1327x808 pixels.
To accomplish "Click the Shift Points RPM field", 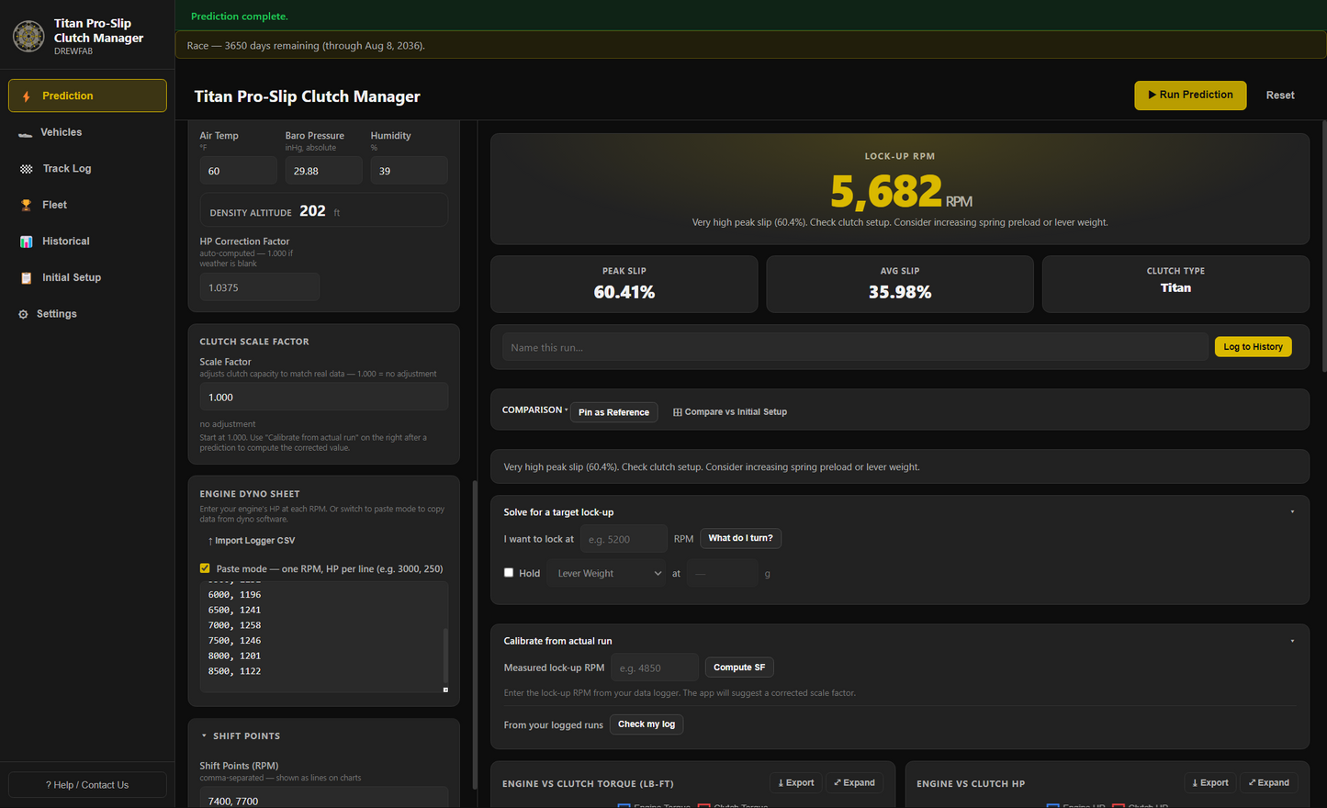I will pos(324,800).
